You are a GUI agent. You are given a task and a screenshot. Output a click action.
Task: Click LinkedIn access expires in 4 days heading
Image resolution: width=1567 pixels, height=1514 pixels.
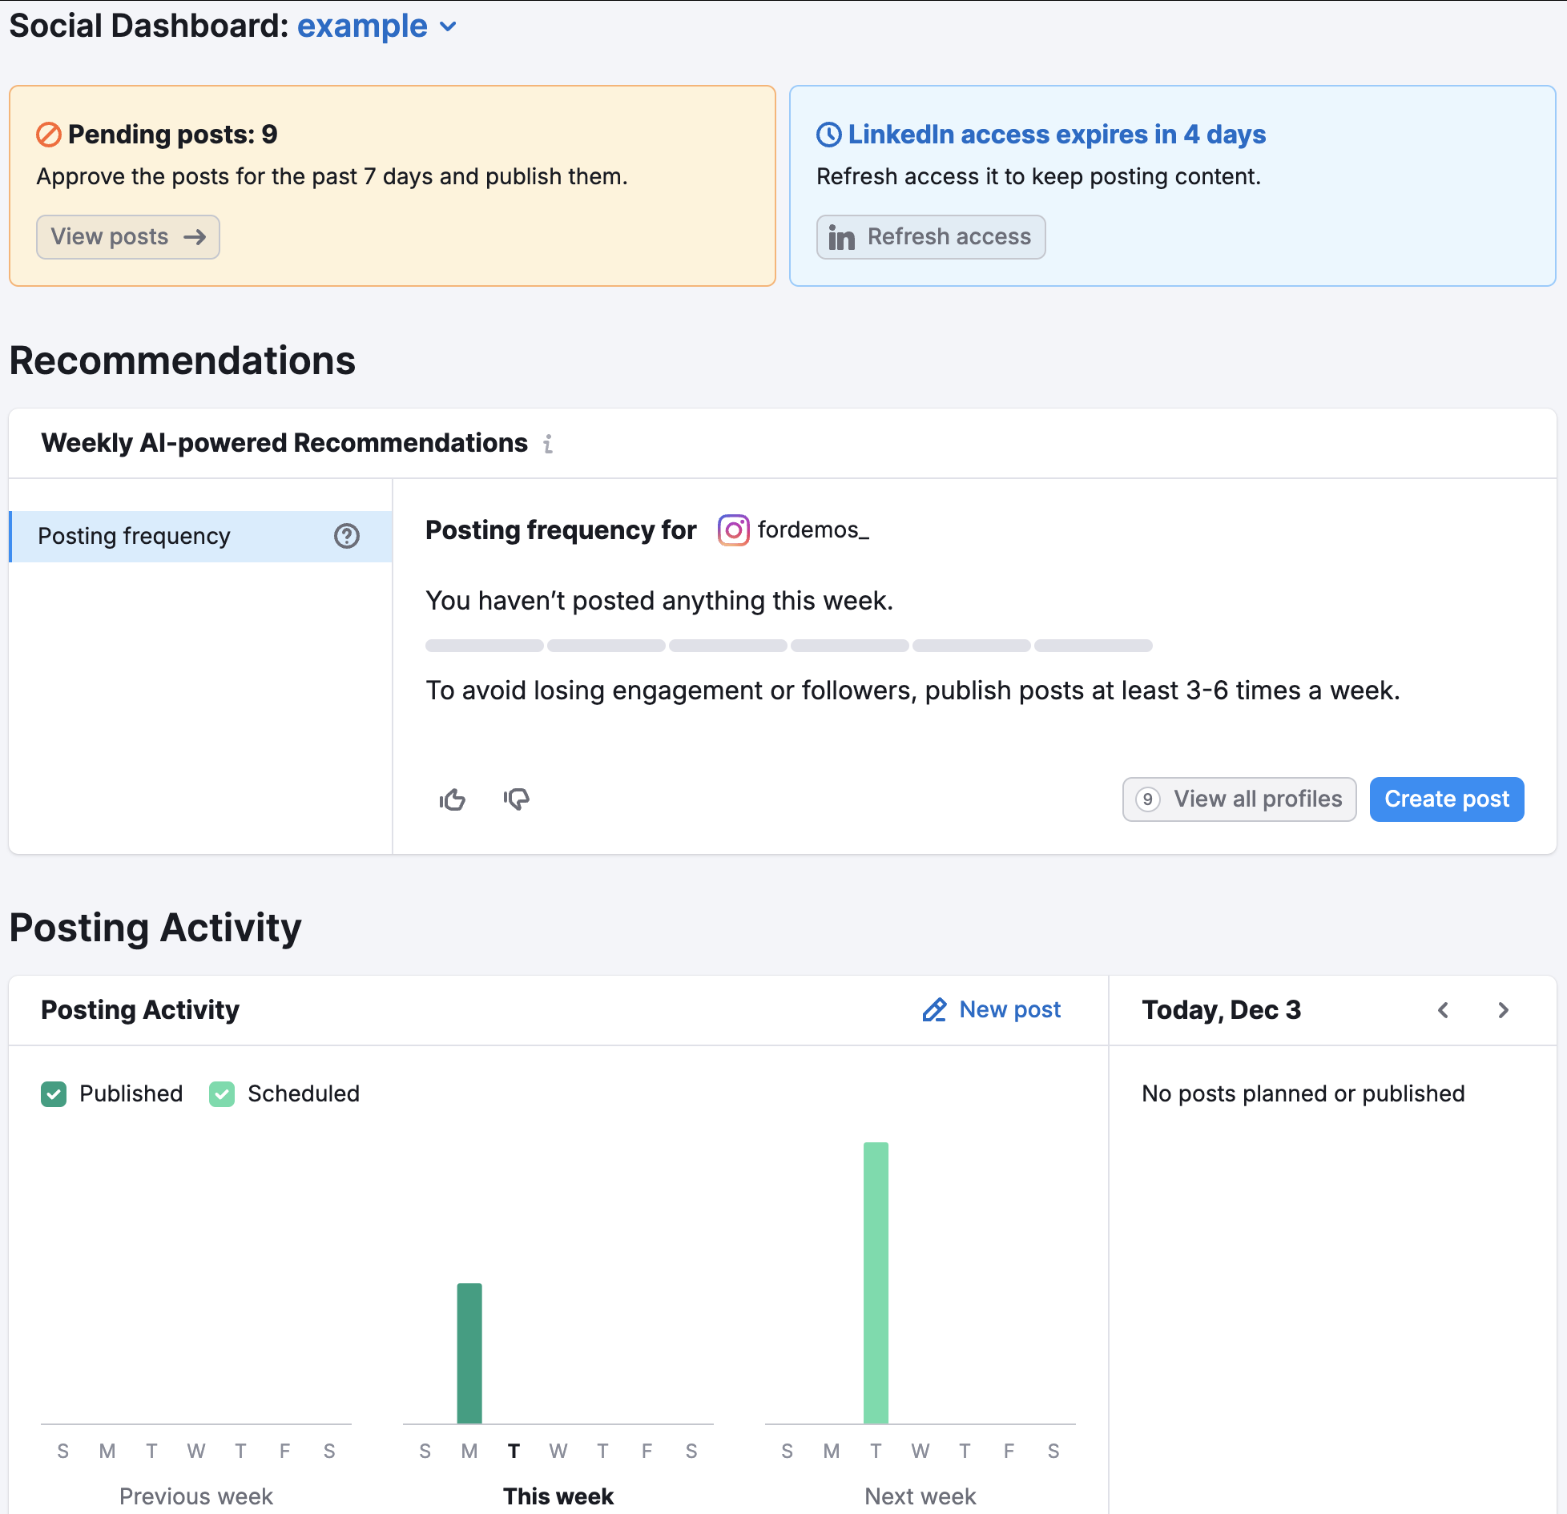click(x=1057, y=135)
